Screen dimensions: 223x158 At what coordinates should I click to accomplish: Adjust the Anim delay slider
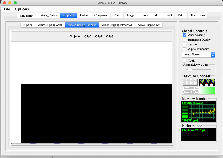pos(190,69)
